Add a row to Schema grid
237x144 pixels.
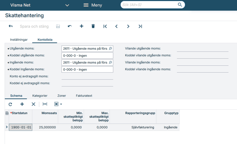point(22,104)
